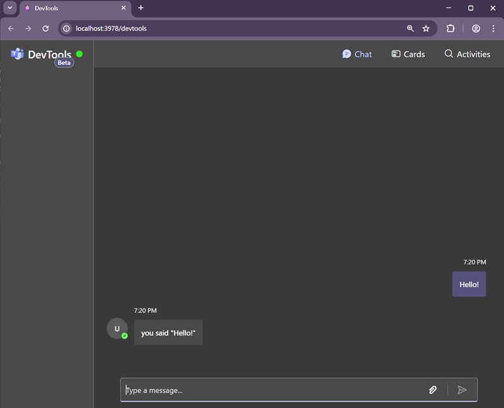Click the Teams DevTools logo
Image resolution: width=504 pixels, height=408 pixels.
(x=18, y=54)
